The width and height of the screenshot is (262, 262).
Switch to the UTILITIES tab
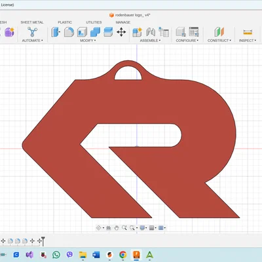[94, 22]
